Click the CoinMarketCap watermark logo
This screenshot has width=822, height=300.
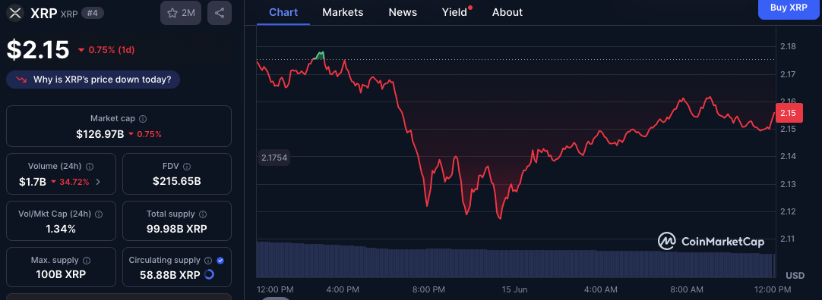coord(711,241)
